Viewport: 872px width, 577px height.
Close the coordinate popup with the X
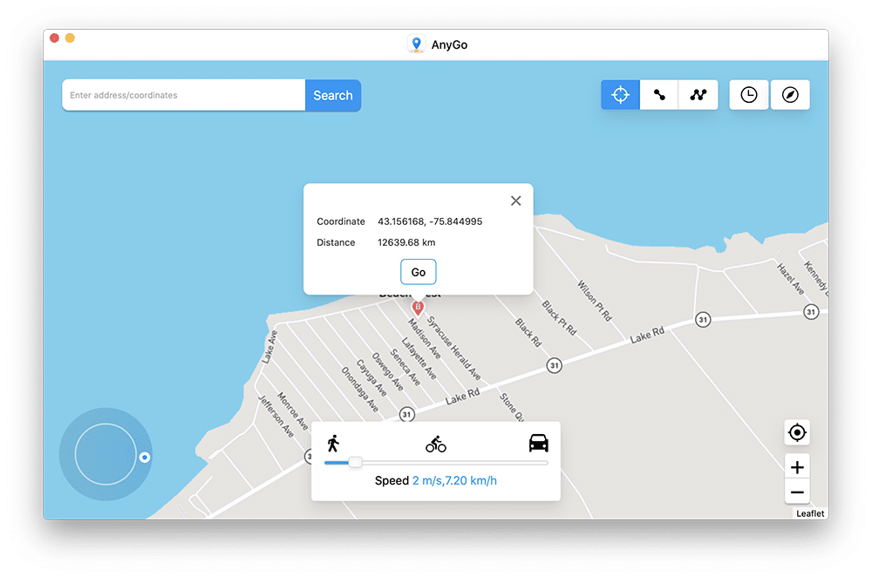[516, 200]
